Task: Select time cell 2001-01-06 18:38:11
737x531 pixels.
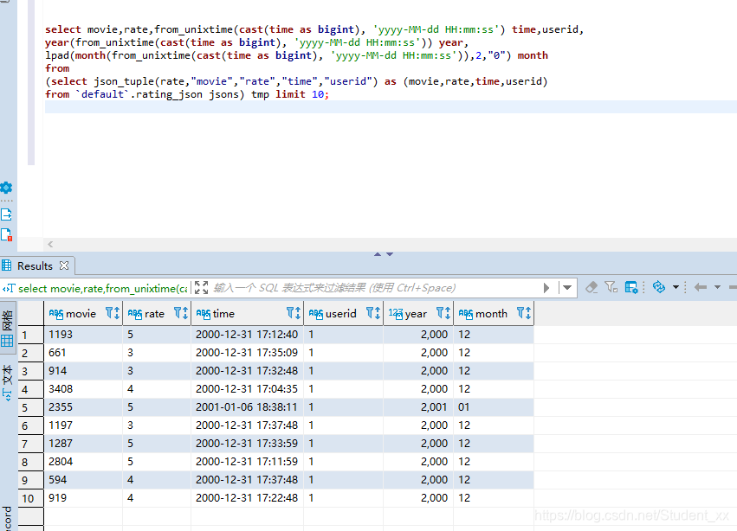Action: pos(247,407)
